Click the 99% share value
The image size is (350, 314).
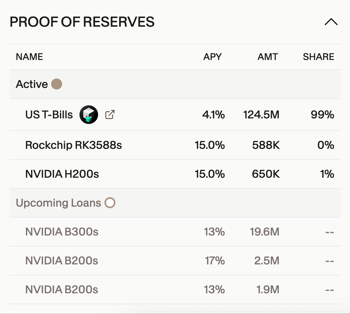coord(322,115)
